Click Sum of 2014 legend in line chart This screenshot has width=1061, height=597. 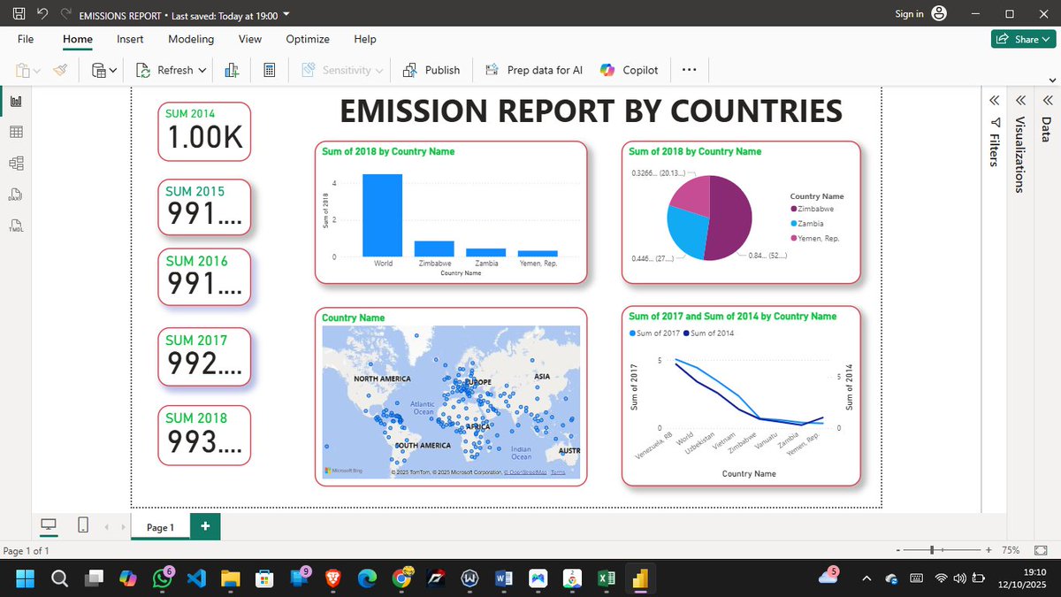tap(709, 333)
